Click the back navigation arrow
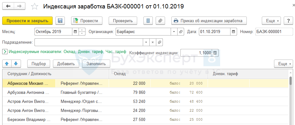Viewport: 295px width, 125px height. point(8,6)
